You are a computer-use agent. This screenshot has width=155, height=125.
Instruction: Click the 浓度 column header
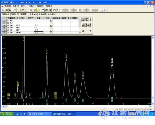pyautogui.click(x=38, y=18)
